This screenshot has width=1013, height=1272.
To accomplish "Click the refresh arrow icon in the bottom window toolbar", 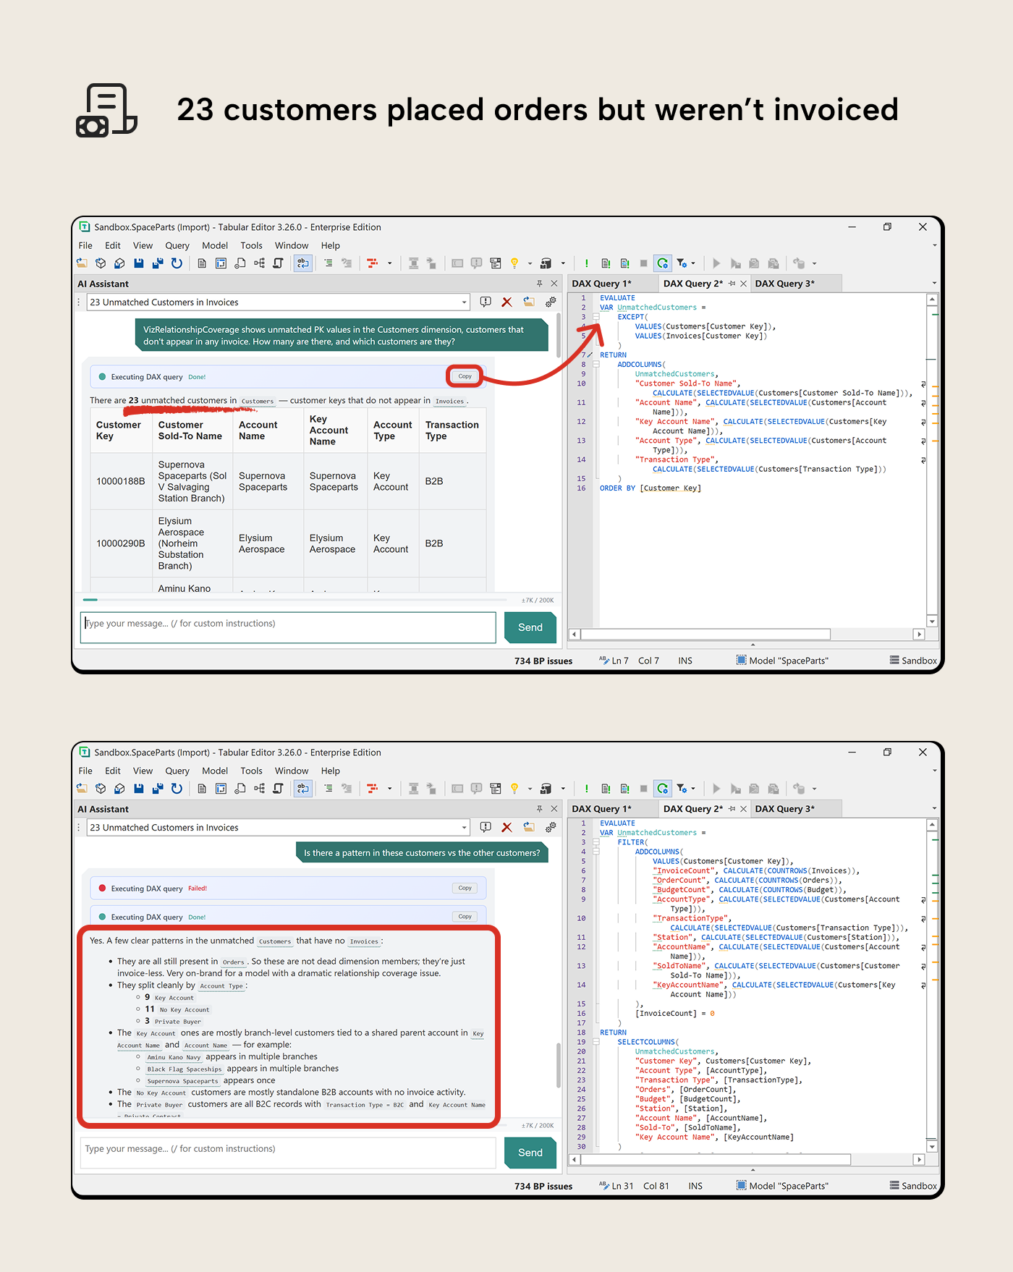I will coord(177,789).
